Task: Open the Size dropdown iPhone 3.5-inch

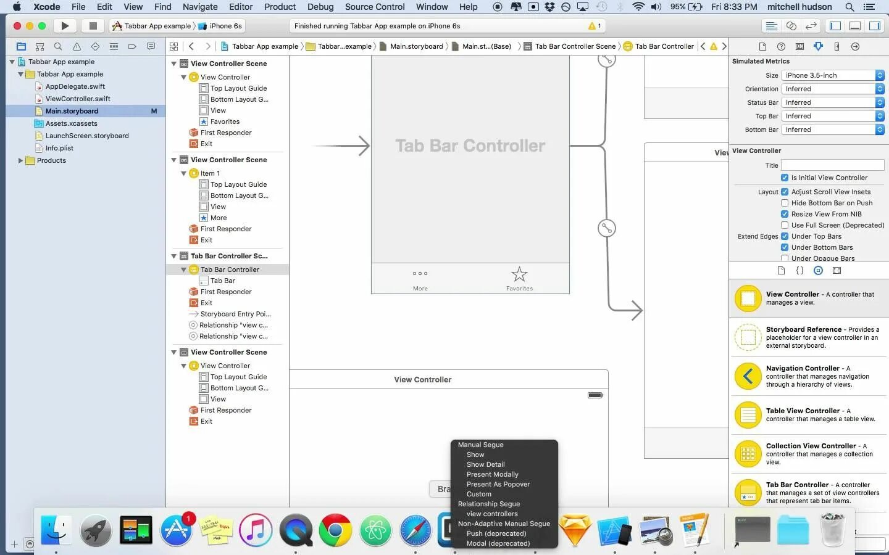Action: 833,75
